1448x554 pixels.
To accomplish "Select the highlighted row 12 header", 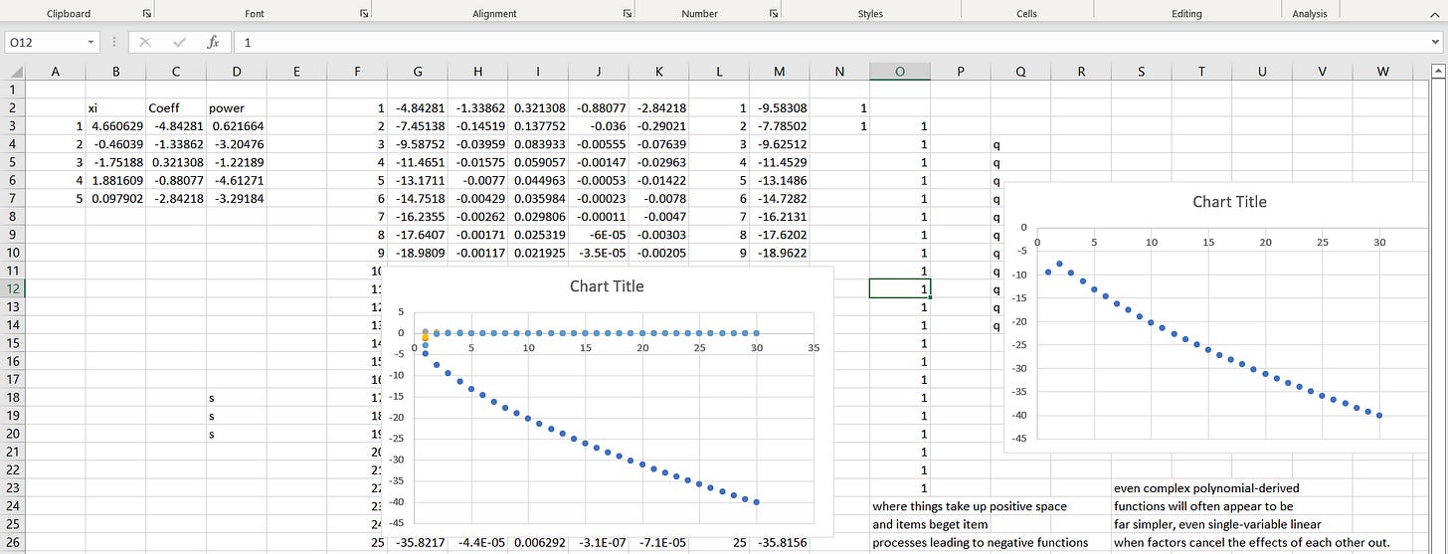I will 13,288.
